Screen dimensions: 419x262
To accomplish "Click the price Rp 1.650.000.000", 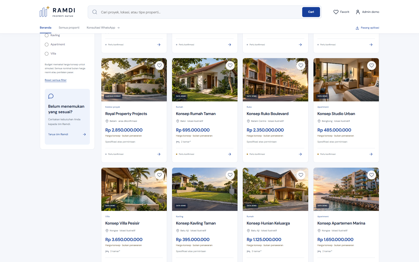I will (335, 239).
